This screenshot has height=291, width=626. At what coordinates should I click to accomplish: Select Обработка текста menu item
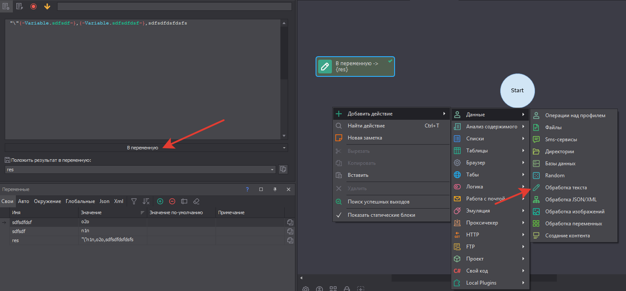coord(565,188)
